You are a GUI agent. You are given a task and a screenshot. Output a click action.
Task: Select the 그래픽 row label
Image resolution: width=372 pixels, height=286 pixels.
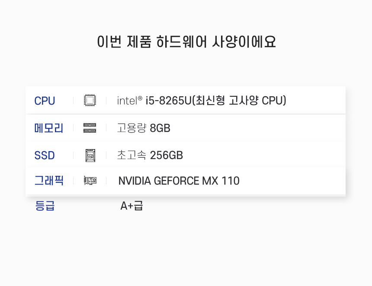click(48, 181)
